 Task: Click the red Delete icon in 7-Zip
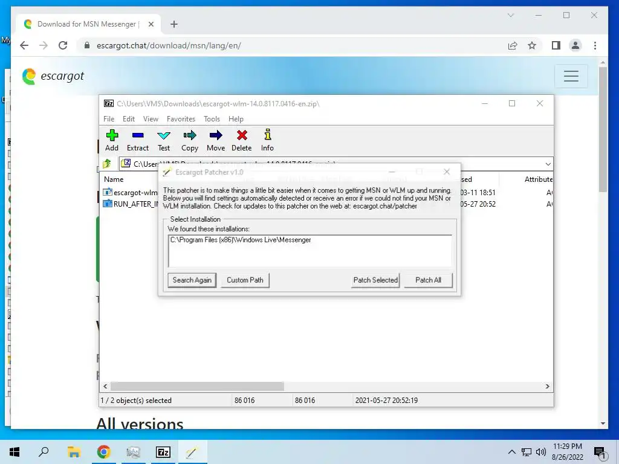[x=242, y=140]
